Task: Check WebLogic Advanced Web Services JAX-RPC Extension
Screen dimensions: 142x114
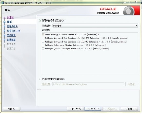Action: (x=43, y=38)
